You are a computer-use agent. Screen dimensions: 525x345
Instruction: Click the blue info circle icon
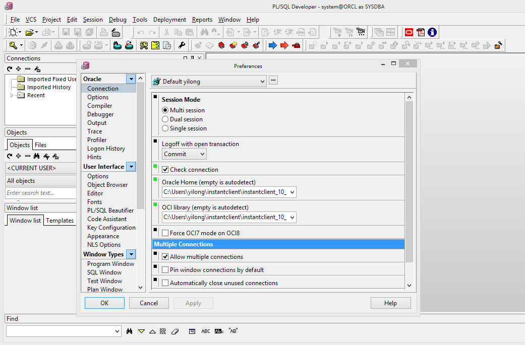[x=432, y=32]
